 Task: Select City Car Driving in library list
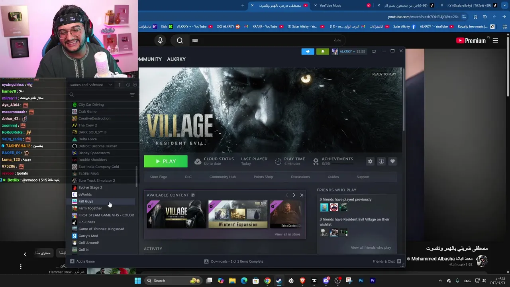tap(91, 104)
